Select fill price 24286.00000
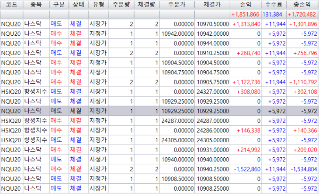 [x=213, y=130]
